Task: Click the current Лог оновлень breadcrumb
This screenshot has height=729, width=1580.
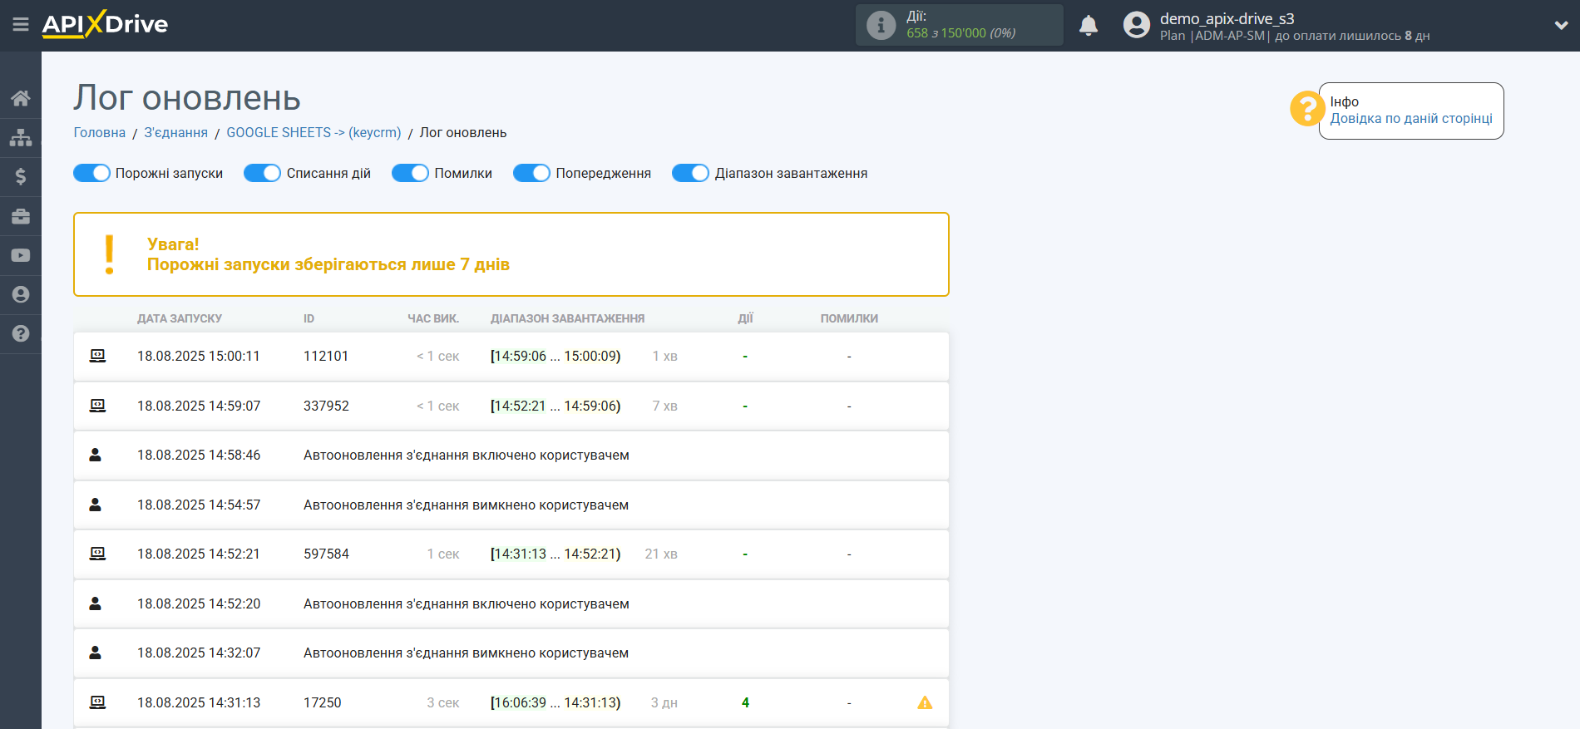Action: coord(463,133)
